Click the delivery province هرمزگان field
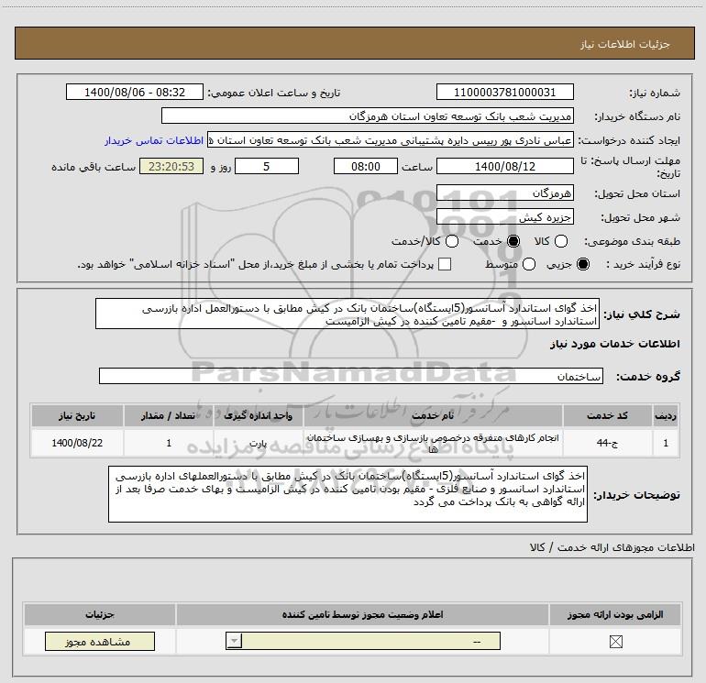Viewport: 706px width, 683px height. [x=504, y=193]
